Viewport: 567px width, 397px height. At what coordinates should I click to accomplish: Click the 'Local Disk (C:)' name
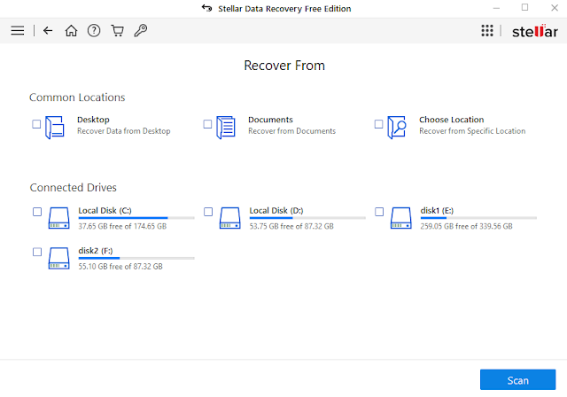pyautogui.click(x=105, y=210)
